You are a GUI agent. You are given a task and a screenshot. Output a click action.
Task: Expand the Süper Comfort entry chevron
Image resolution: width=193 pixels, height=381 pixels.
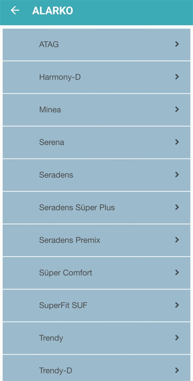click(x=177, y=273)
